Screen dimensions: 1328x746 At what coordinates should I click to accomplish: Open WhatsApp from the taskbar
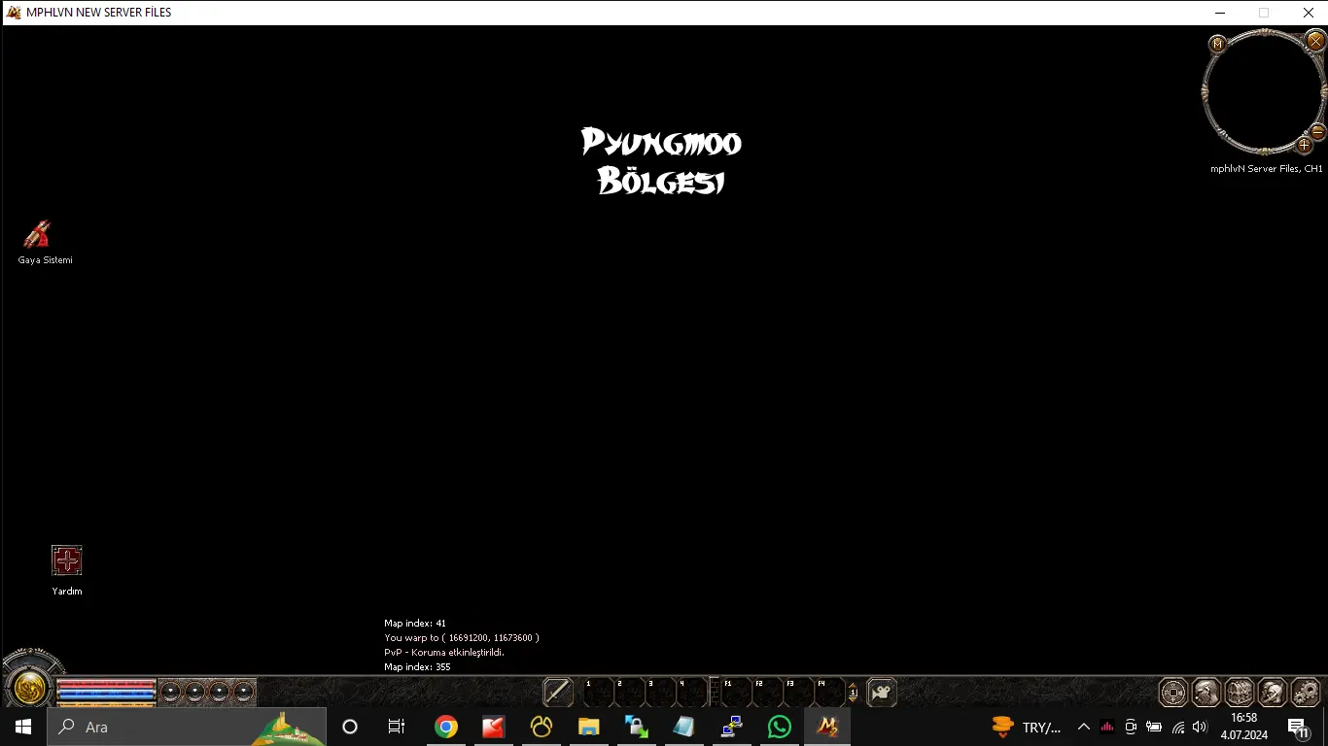pyautogui.click(x=780, y=727)
